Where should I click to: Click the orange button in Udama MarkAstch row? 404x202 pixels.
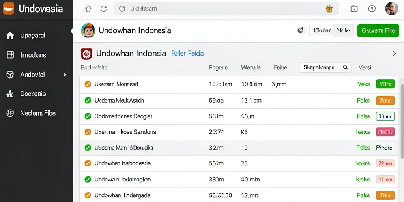(x=385, y=100)
